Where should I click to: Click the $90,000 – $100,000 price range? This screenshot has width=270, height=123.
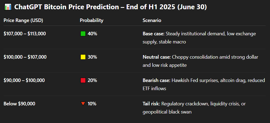(x=24, y=80)
